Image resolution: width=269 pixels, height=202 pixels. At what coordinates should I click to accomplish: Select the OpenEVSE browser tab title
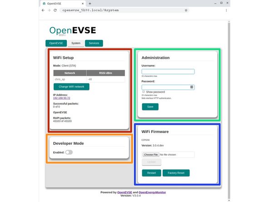[54, 4]
